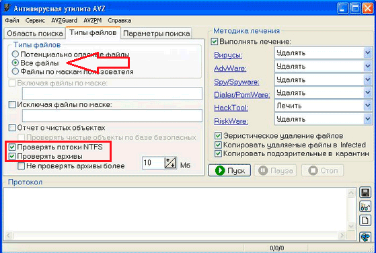The height and width of the screenshot is (253, 376).
Task: Open the RiskWare link
Action: [x=231, y=121]
